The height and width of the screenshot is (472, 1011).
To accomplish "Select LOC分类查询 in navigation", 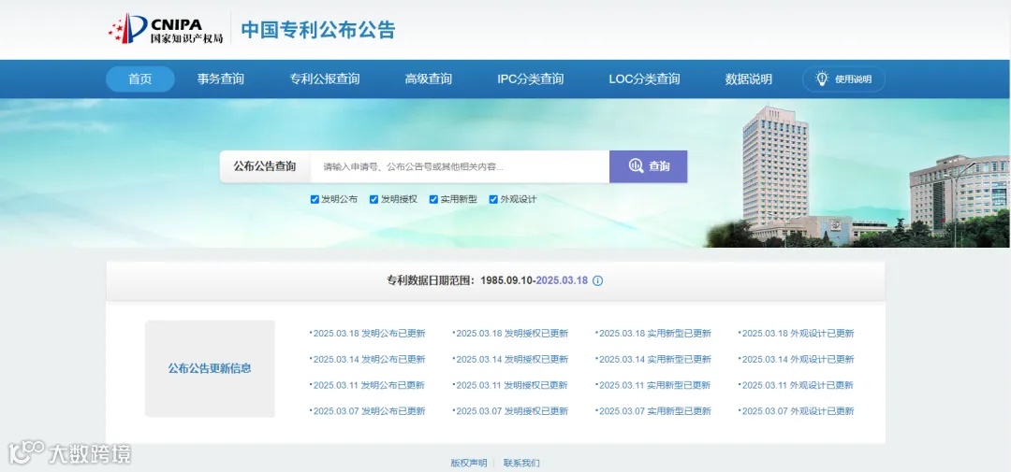I will pyautogui.click(x=644, y=79).
